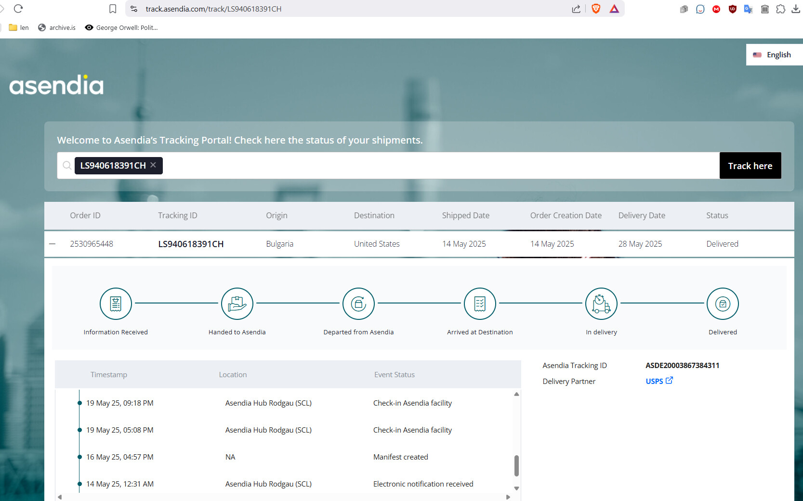Reload the page with the refresh icon
The image size is (803, 501).
click(x=18, y=9)
